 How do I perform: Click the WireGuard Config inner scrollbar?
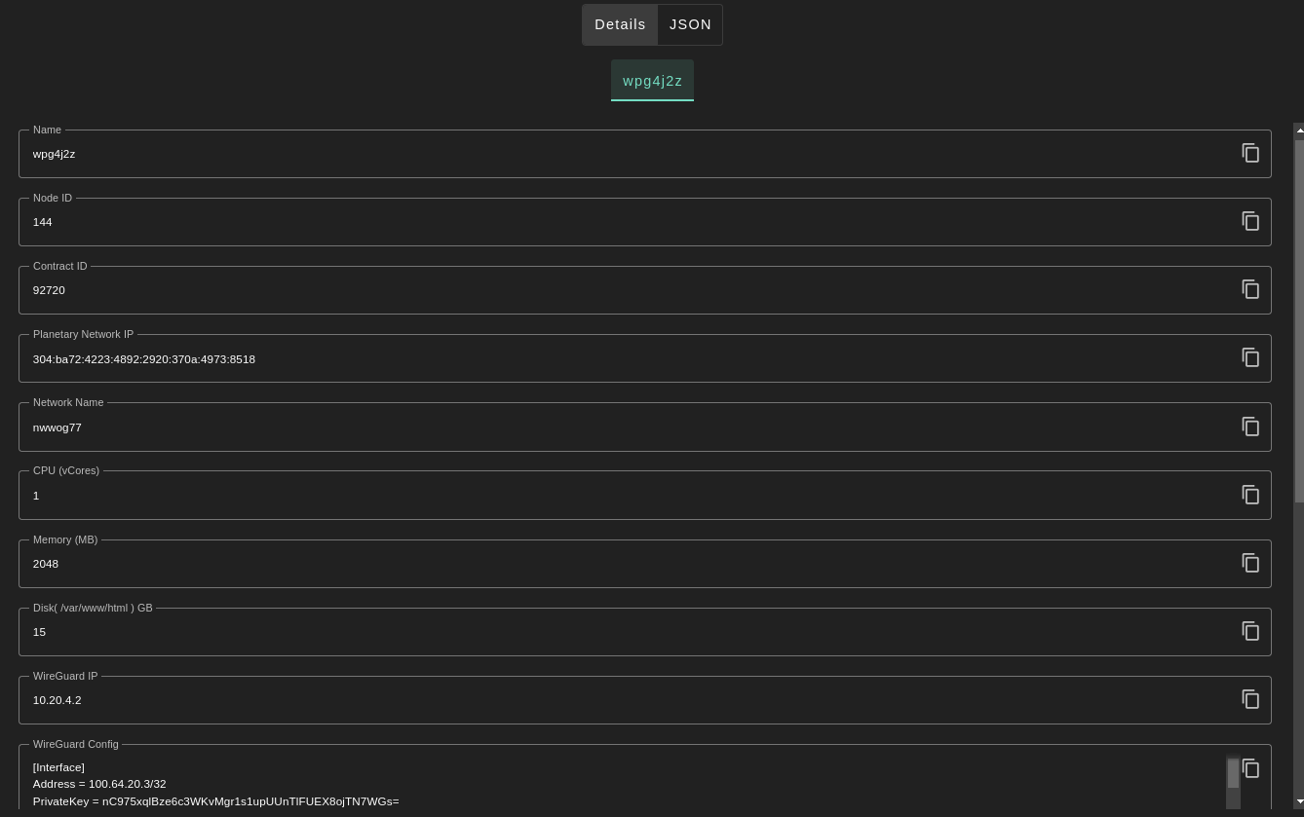tap(1233, 774)
